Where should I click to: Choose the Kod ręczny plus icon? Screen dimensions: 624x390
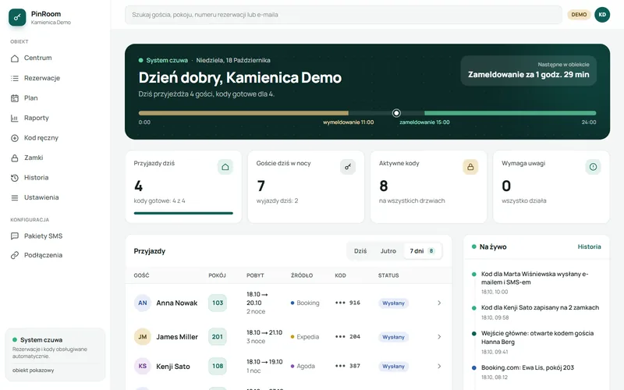coord(15,138)
